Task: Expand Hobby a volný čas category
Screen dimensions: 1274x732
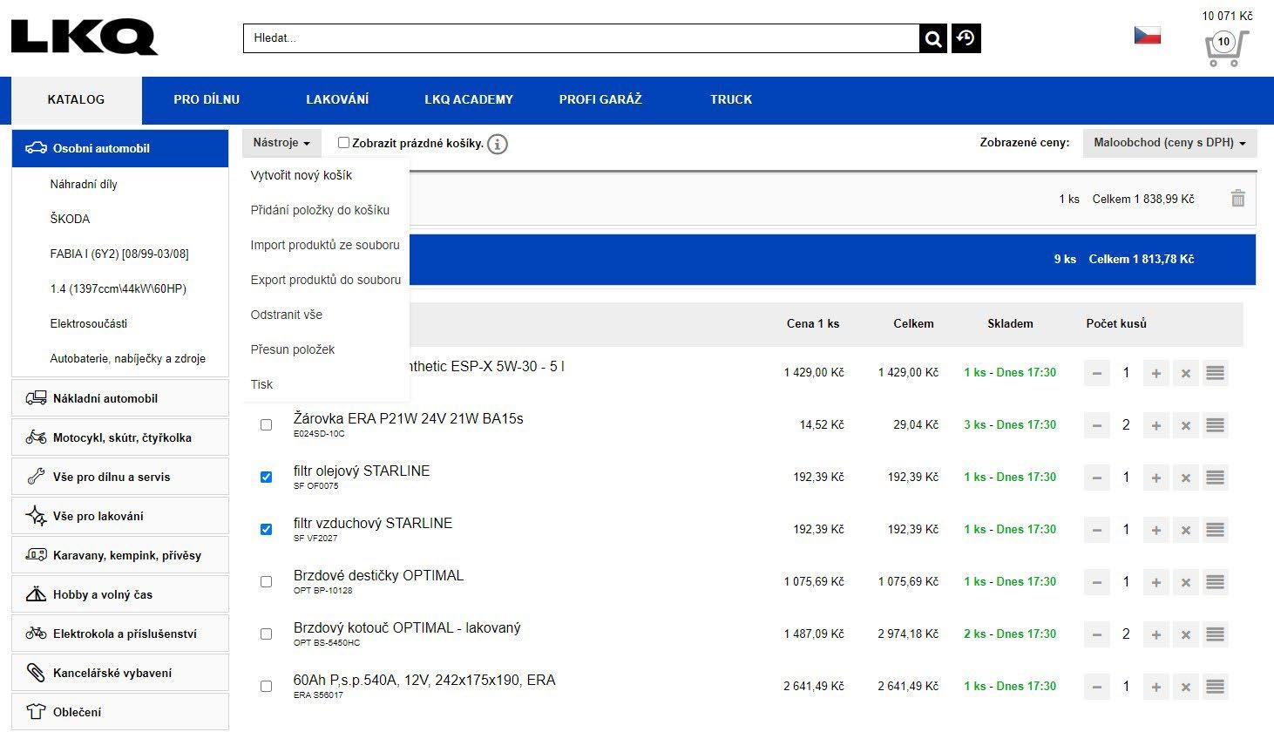Action: [x=120, y=594]
